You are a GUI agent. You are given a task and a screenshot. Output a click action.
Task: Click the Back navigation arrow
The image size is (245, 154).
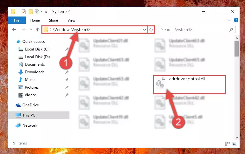14,30
